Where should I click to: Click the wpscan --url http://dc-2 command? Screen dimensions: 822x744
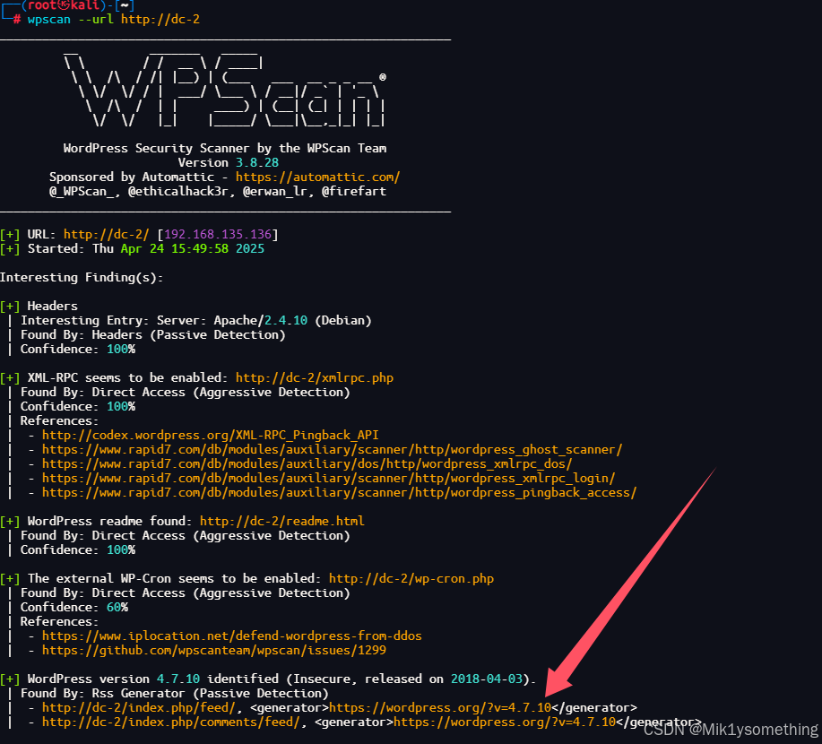point(113,20)
